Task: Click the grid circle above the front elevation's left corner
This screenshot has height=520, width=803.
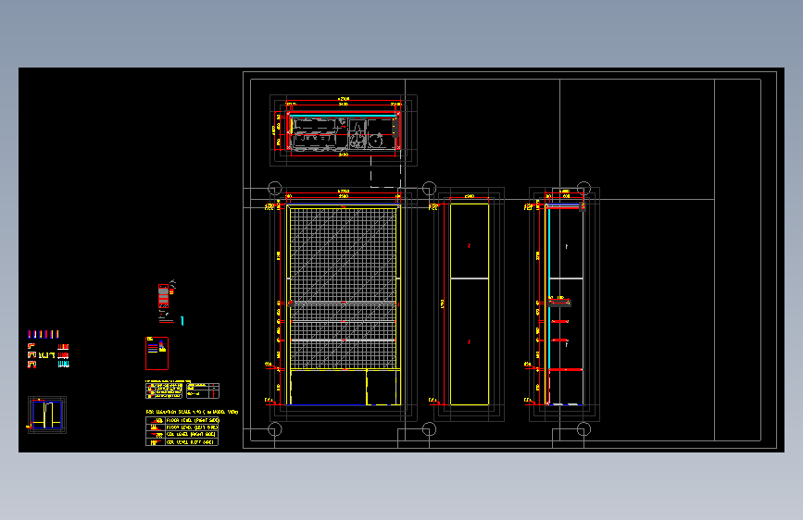Action: [275, 188]
